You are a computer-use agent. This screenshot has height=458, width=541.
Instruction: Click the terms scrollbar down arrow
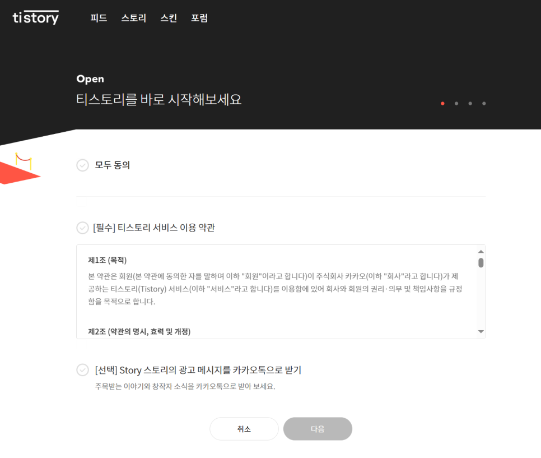[481, 331]
